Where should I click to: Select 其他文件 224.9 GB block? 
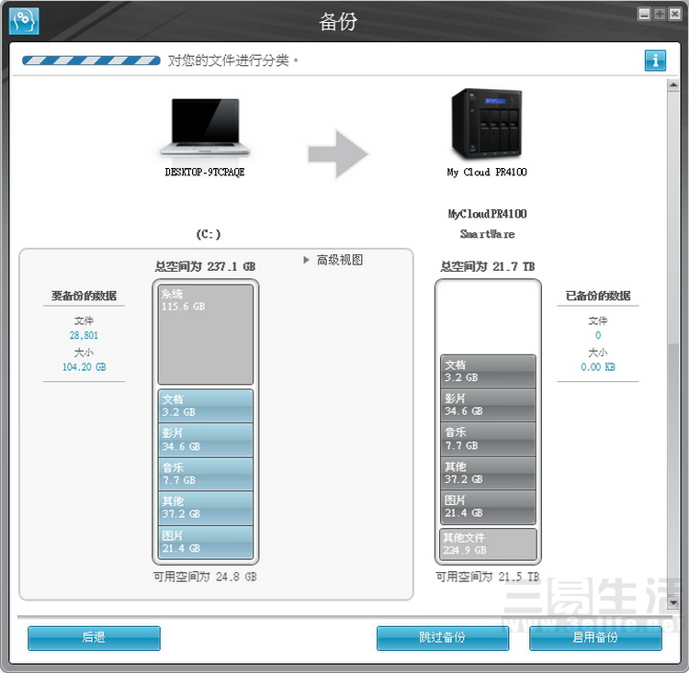click(488, 544)
